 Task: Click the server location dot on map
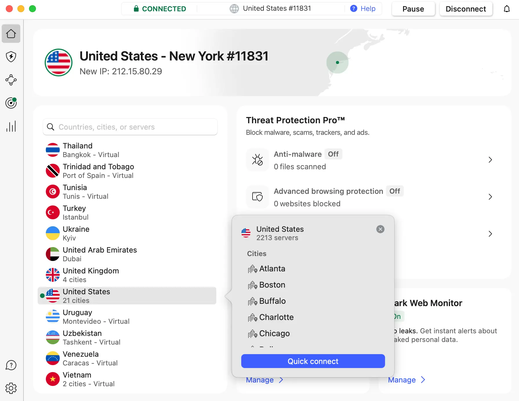coord(337,62)
